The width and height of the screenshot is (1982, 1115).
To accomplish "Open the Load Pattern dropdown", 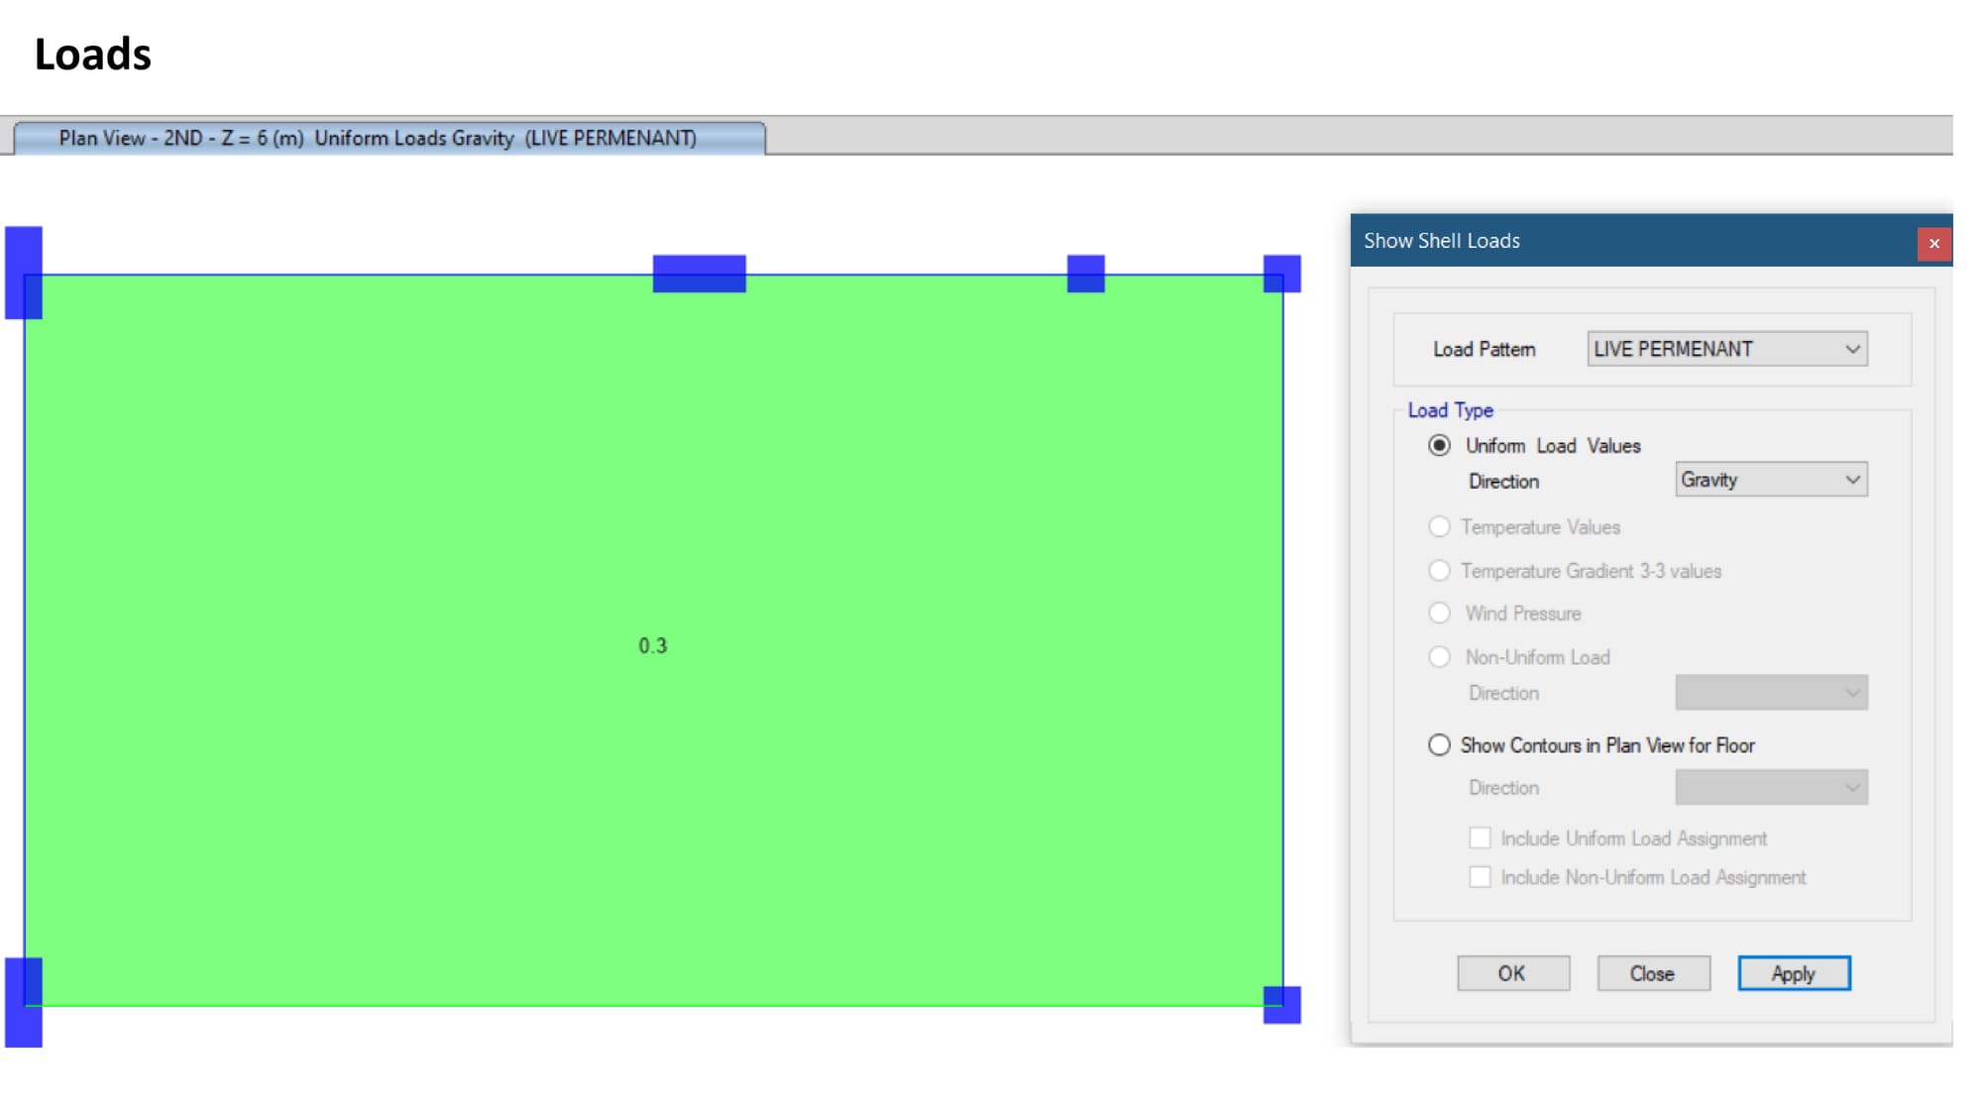I will pyautogui.click(x=1726, y=349).
